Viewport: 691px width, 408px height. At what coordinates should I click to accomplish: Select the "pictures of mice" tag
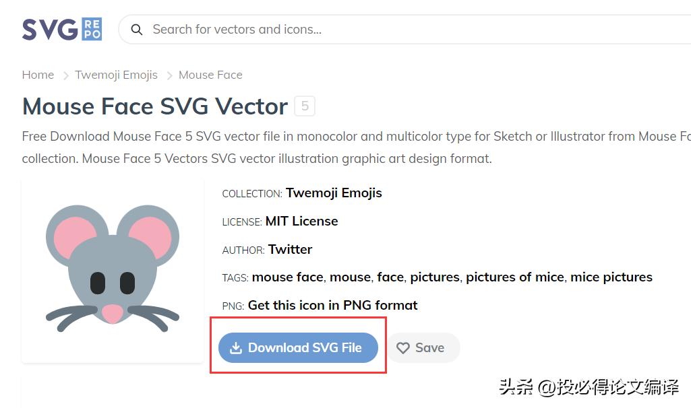pyautogui.click(x=514, y=277)
